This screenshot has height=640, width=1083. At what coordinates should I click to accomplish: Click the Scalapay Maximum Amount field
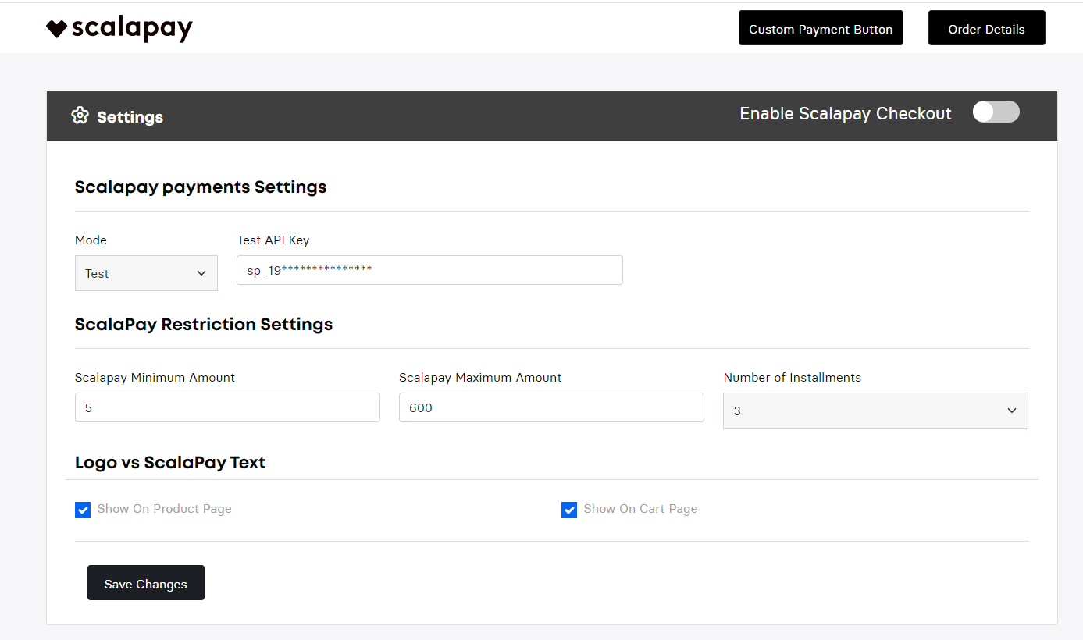click(551, 407)
